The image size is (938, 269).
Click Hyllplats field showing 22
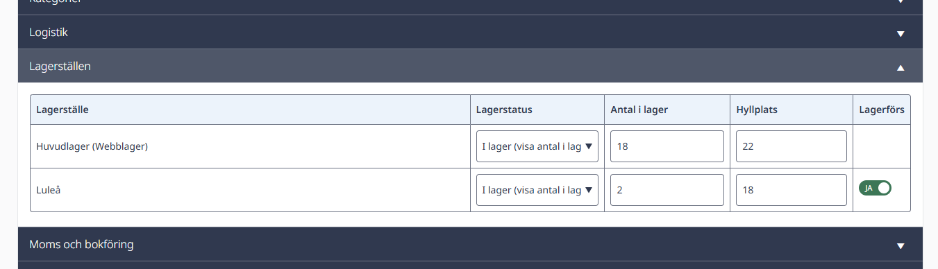792,146
